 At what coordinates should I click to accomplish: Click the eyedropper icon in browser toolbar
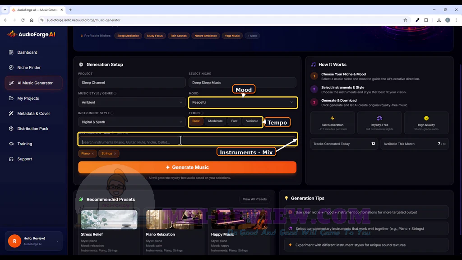pyautogui.click(x=417, y=20)
